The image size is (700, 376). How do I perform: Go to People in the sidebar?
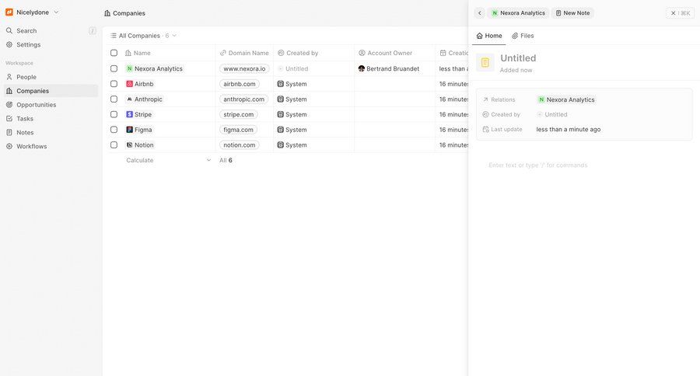26,77
